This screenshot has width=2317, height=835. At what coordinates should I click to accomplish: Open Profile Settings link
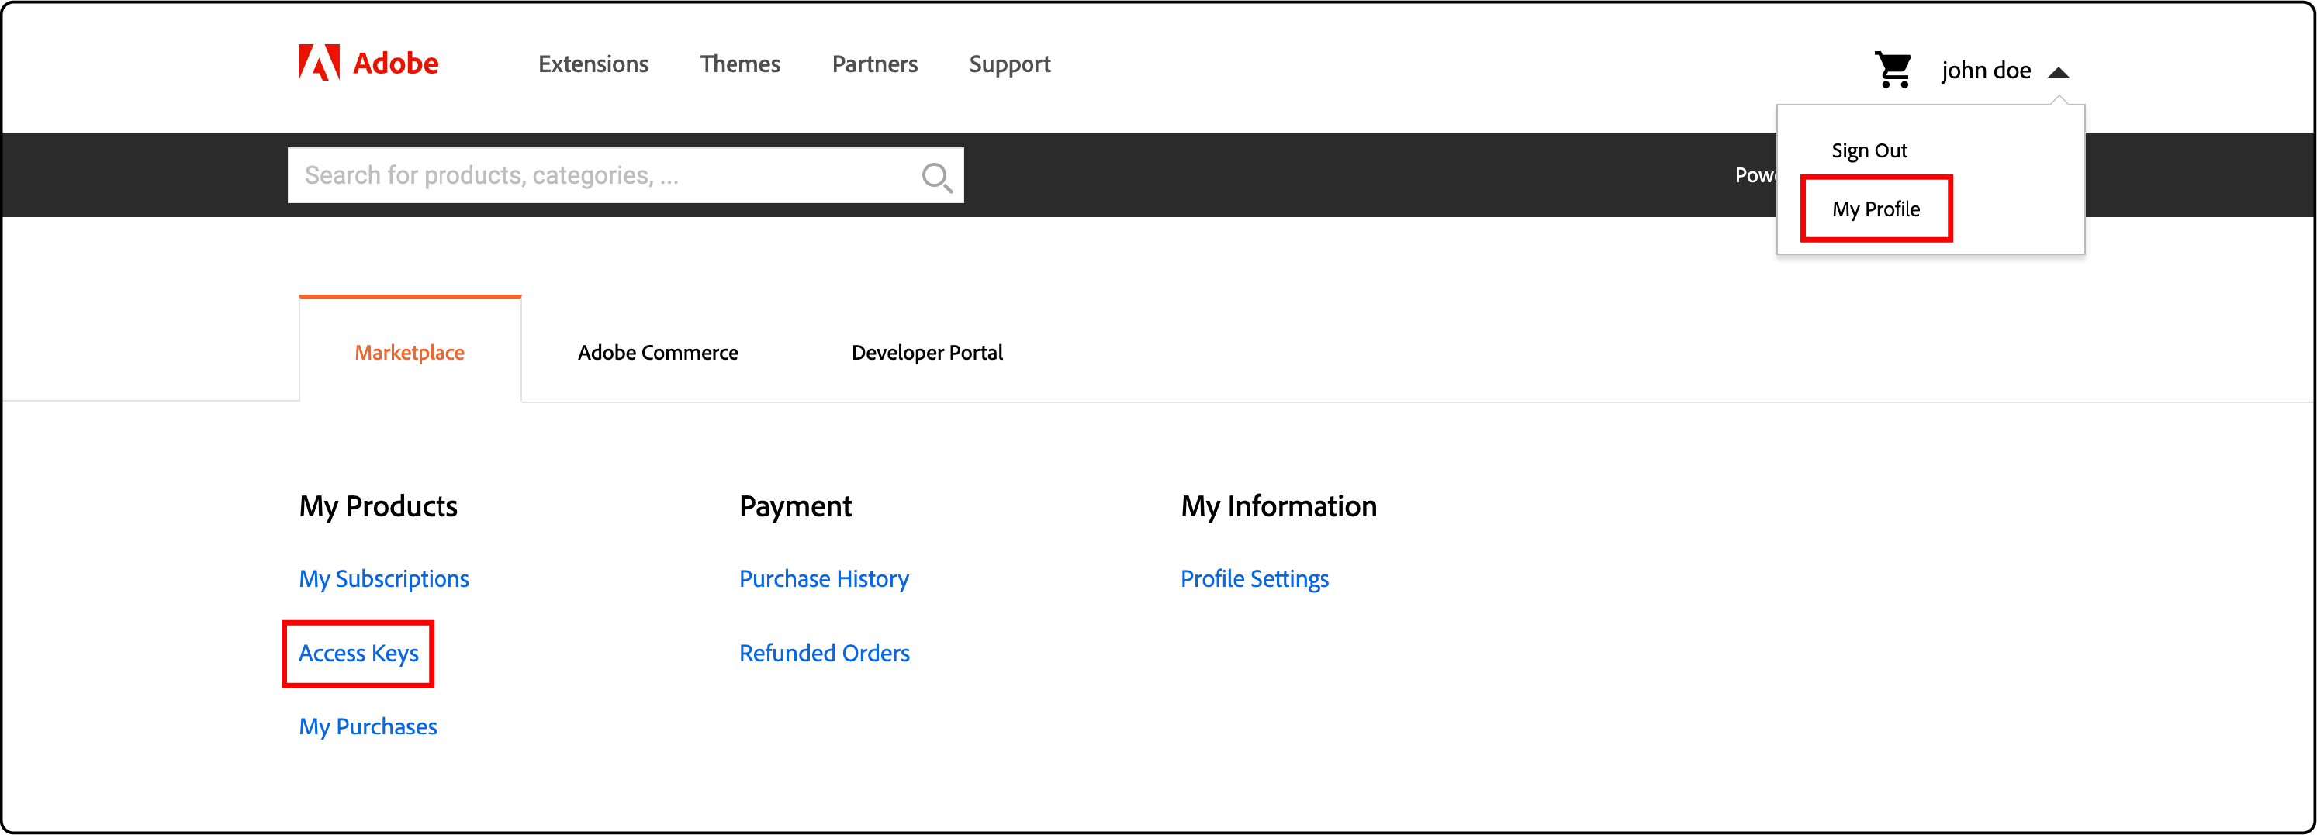click(x=1254, y=579)
